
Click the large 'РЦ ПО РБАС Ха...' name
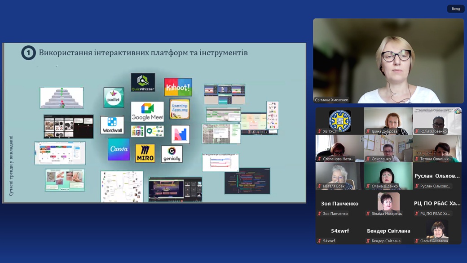437,203
